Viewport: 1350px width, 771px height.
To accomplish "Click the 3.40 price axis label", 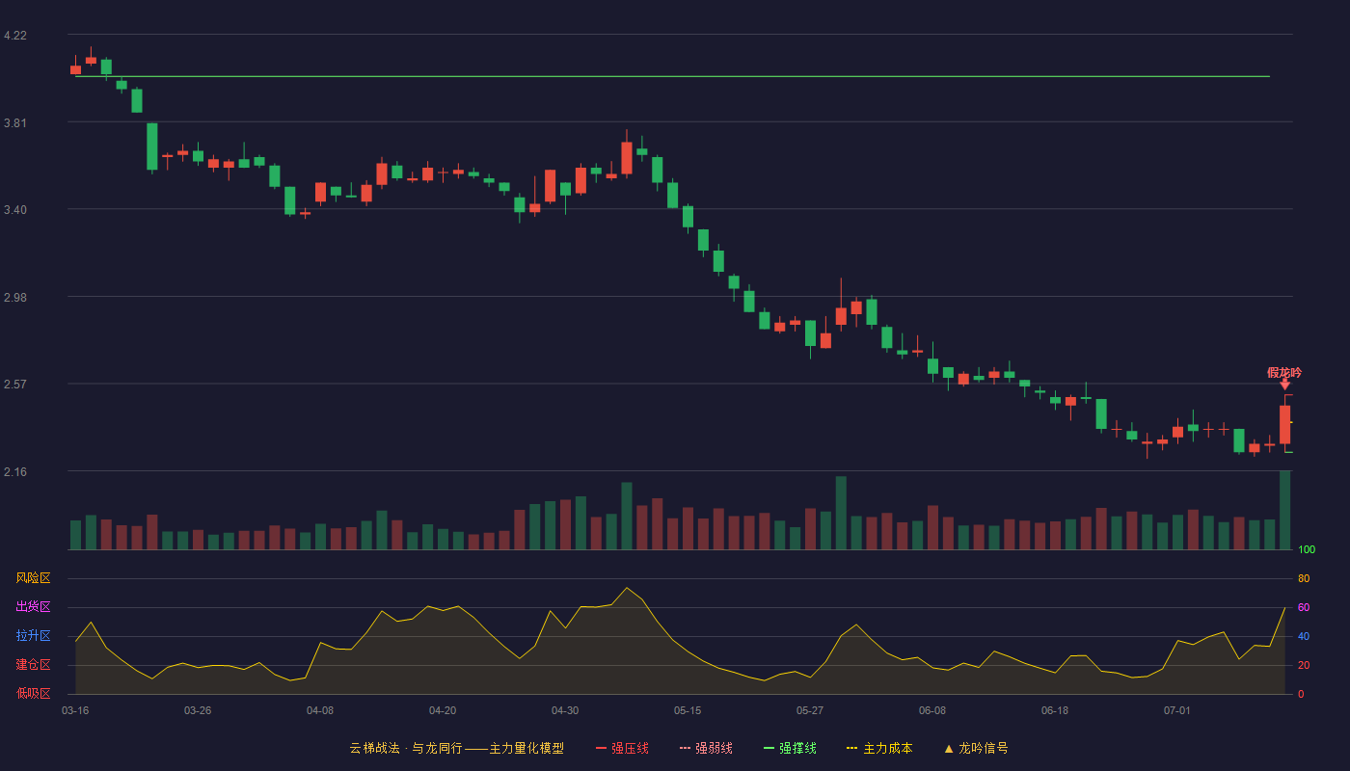I will pos(15,210).
